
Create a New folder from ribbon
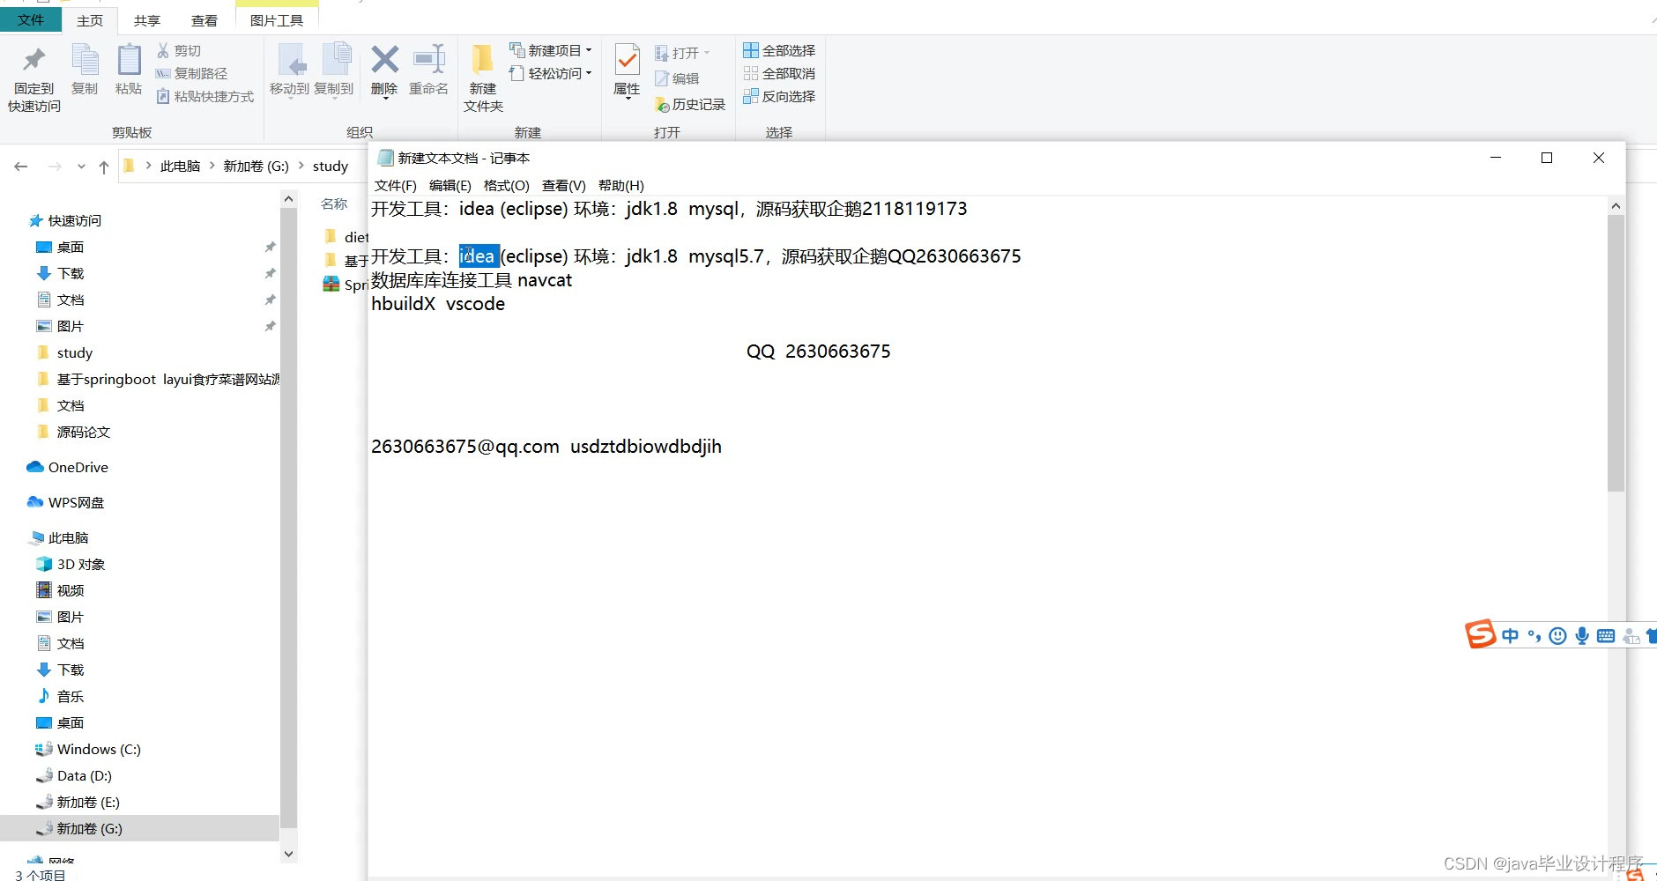pyautogui.click(x=483, y=78)
